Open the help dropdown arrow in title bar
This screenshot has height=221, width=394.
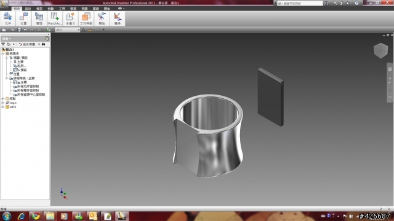(361, 3)
